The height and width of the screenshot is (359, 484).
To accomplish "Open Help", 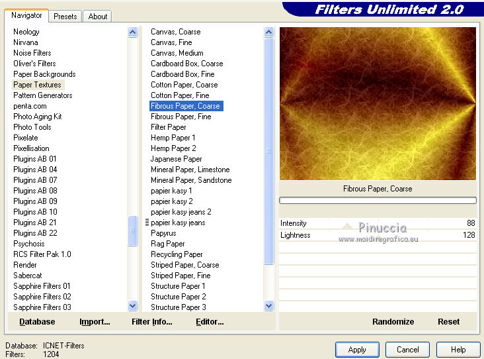I will click(x=458, y=350).
